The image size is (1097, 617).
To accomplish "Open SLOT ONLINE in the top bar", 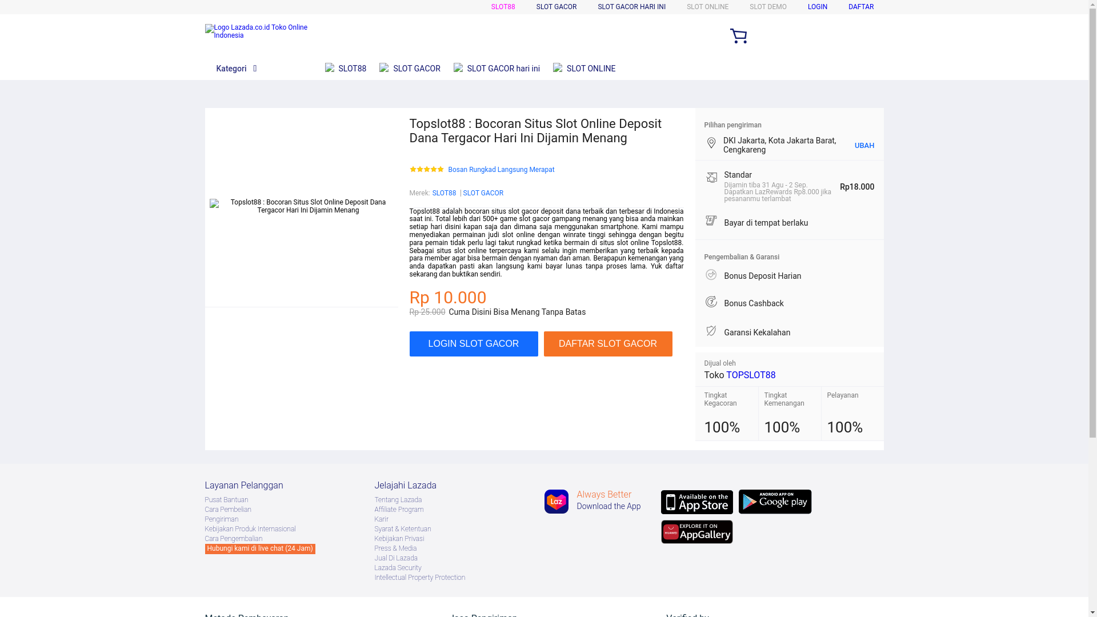I will coord(707,7).
